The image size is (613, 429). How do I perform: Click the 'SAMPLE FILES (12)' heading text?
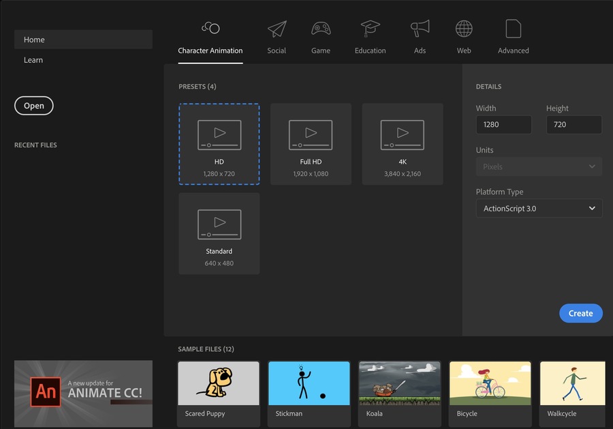tap(206, 349)
